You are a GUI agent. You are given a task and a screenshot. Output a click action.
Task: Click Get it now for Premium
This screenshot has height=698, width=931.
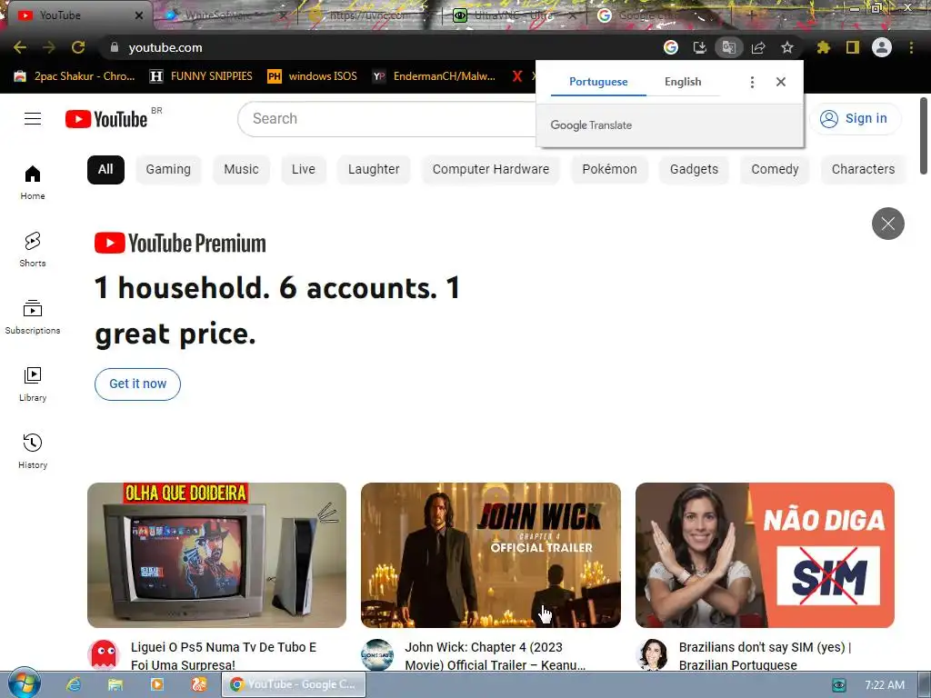click(x=138, y=384)
